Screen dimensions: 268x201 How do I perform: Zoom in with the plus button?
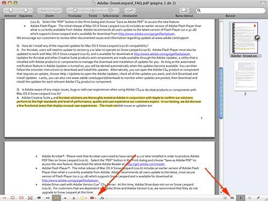56,10
